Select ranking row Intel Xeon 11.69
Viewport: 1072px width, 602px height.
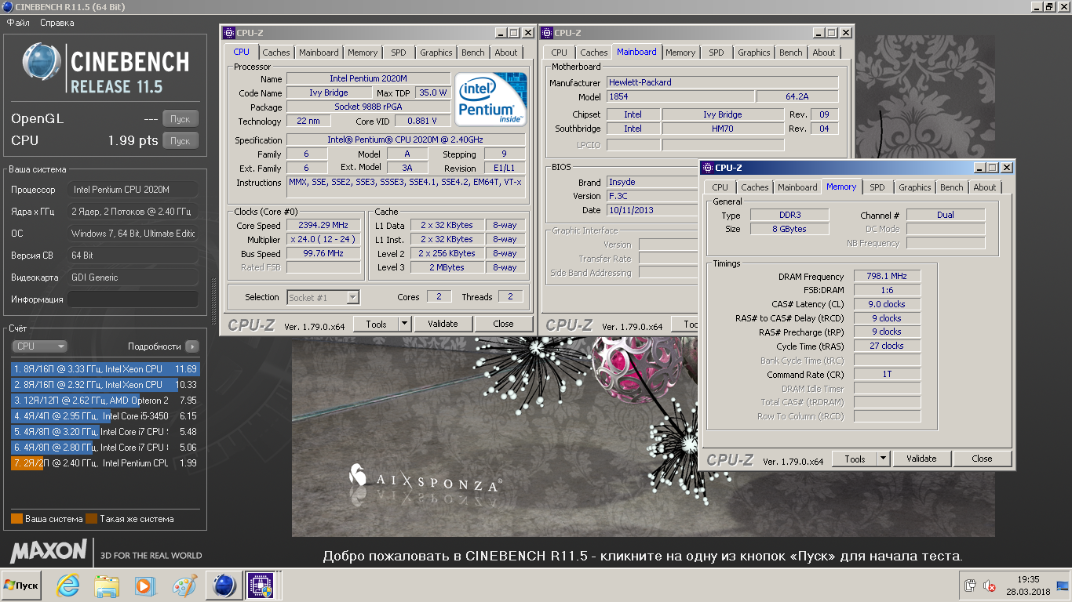(105, 369)
